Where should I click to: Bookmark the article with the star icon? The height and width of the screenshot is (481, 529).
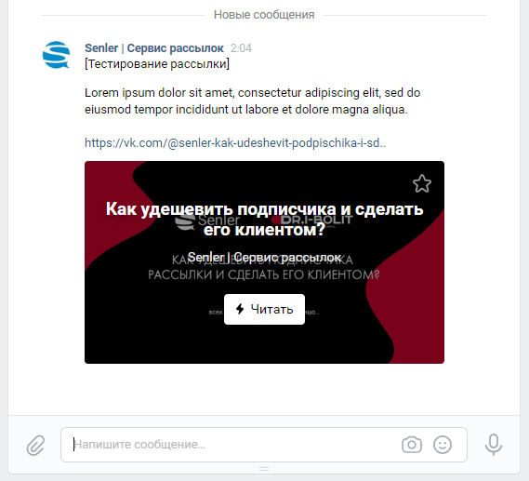pyautogui.click(x=422, y=183)
